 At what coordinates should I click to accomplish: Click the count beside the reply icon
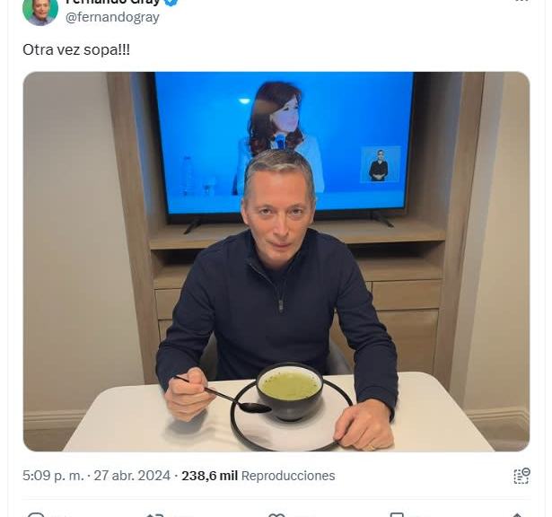pos(58,516)
